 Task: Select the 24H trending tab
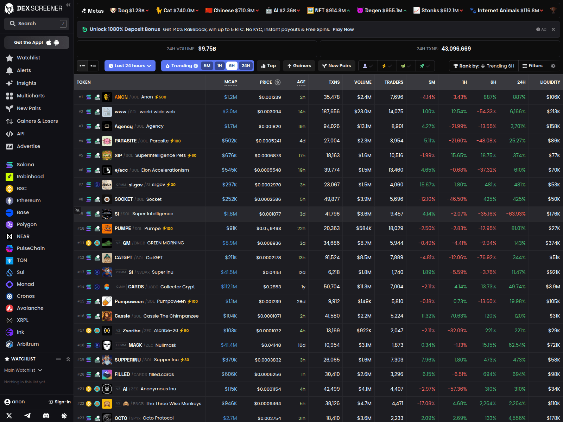(246, 66)
